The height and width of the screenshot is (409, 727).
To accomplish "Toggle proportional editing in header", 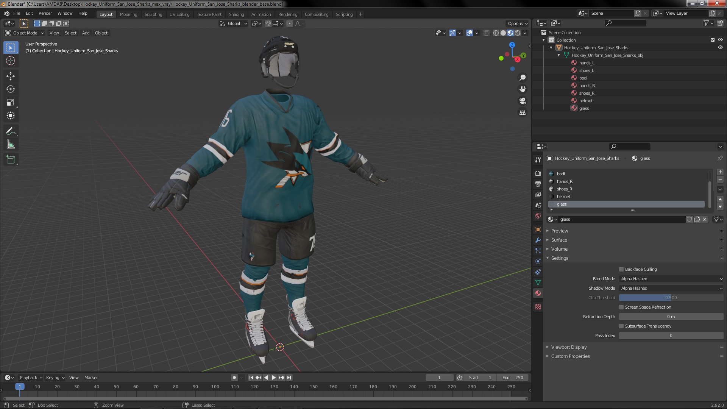I will pyautogui.click(x=290, y=23).
